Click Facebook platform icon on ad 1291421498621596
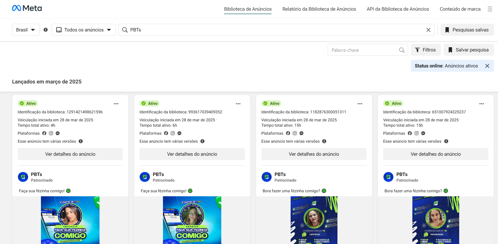Screen dimensions: 498x244 point(44,133)
